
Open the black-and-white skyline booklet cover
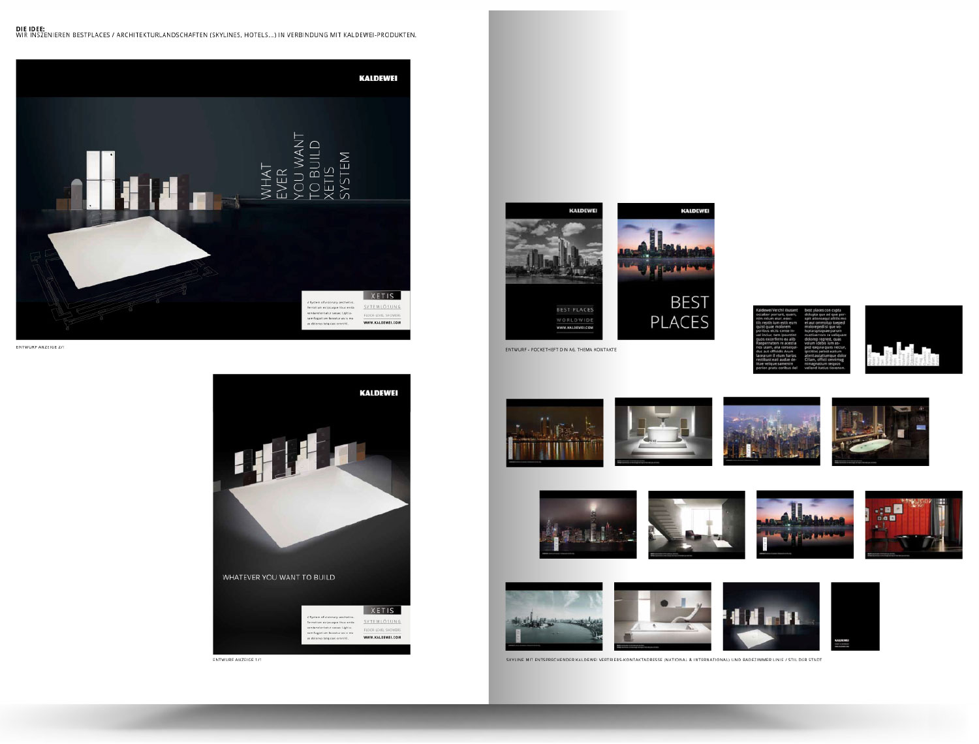click(554, 271)
